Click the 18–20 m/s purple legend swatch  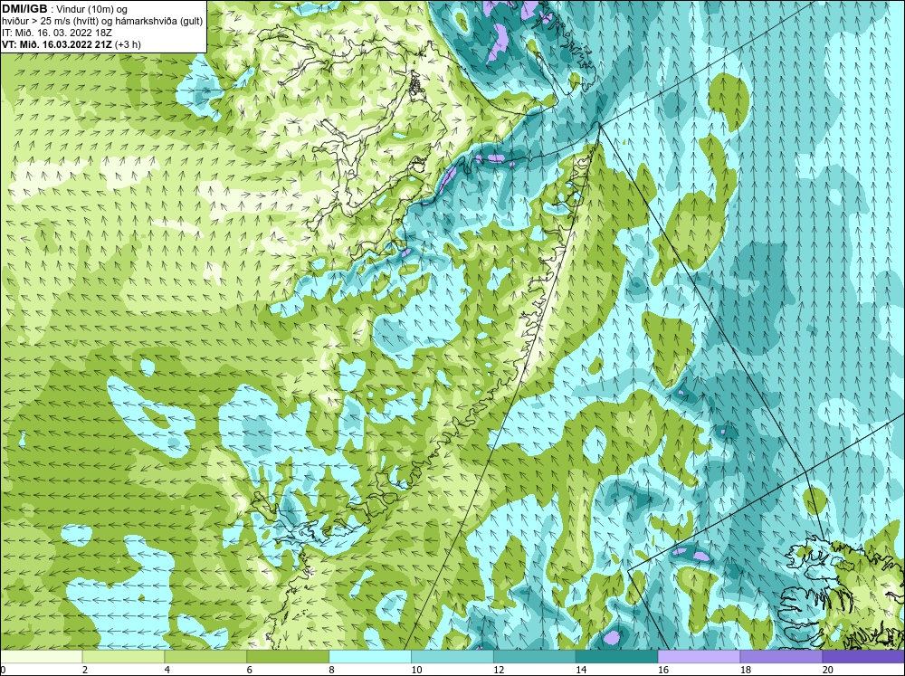click(782, 657)
